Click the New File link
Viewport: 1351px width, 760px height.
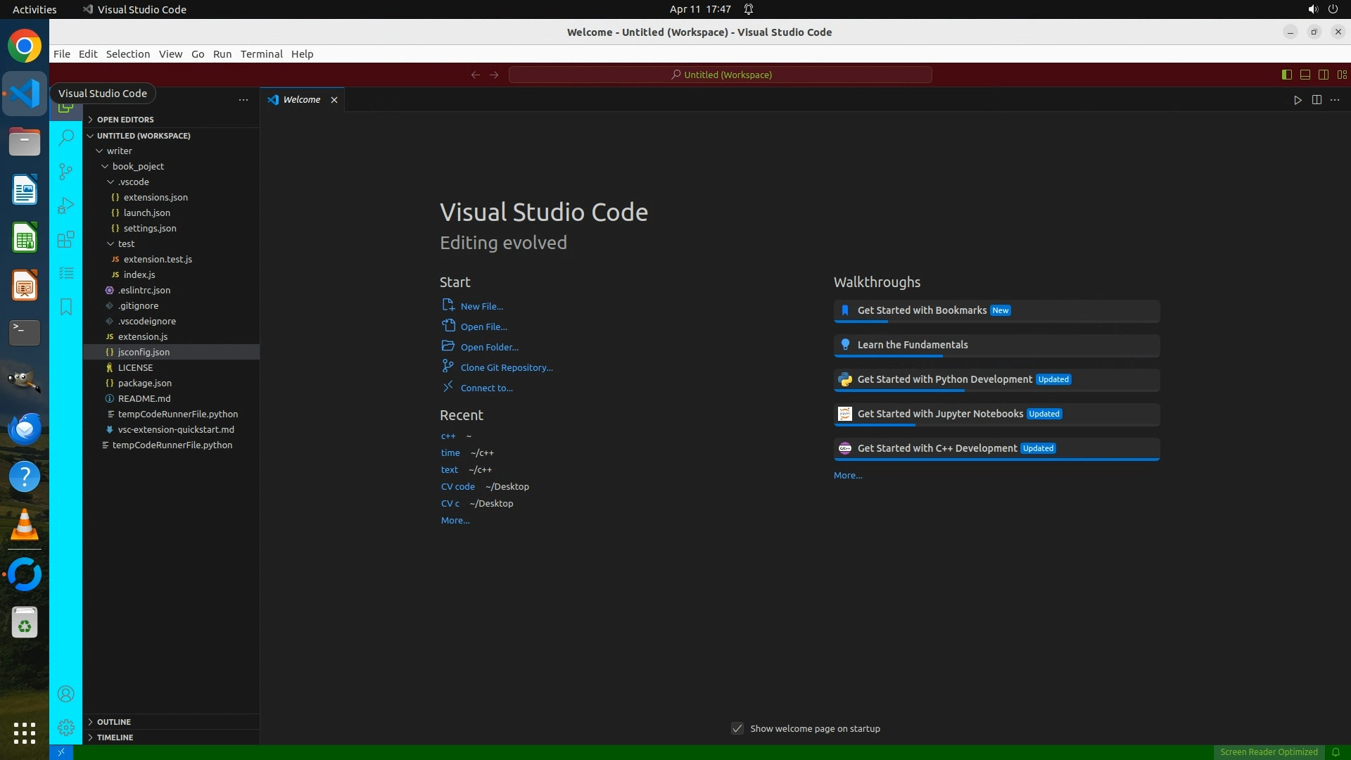point(481,306)
